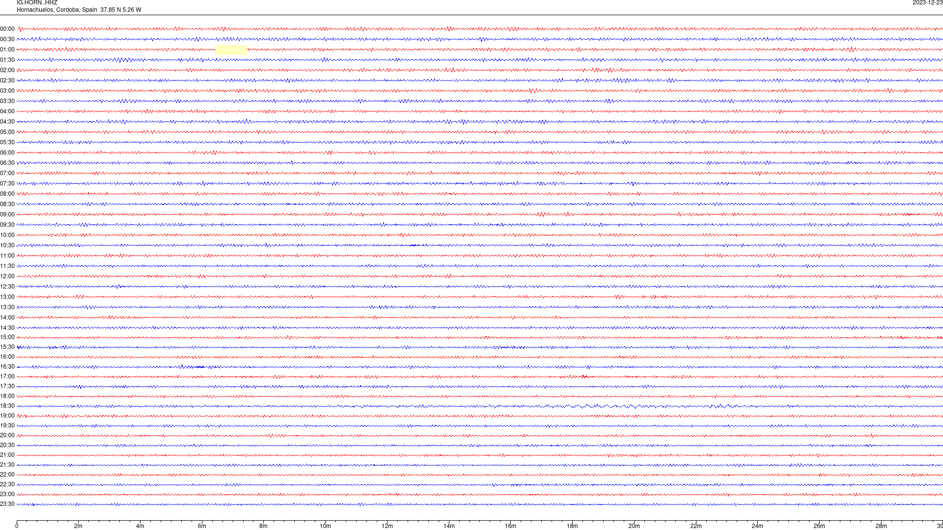Select the 16:30 time row label
This screenshot has width=943, height=530.
(7, 367)
